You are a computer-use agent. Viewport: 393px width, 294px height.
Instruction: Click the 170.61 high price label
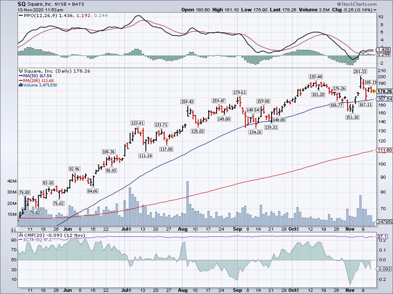(240, 92)
